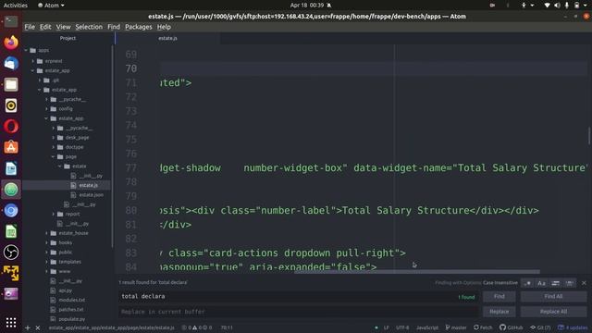592x333 pixels.
Task: Click the Find All button
Action: coord(553,296)
